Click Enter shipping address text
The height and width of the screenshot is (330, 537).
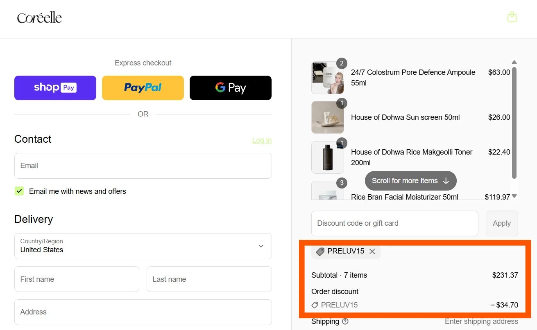coord(481,321)
